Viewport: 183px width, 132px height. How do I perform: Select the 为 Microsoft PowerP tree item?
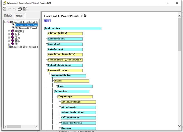click(x=26, y=28)
